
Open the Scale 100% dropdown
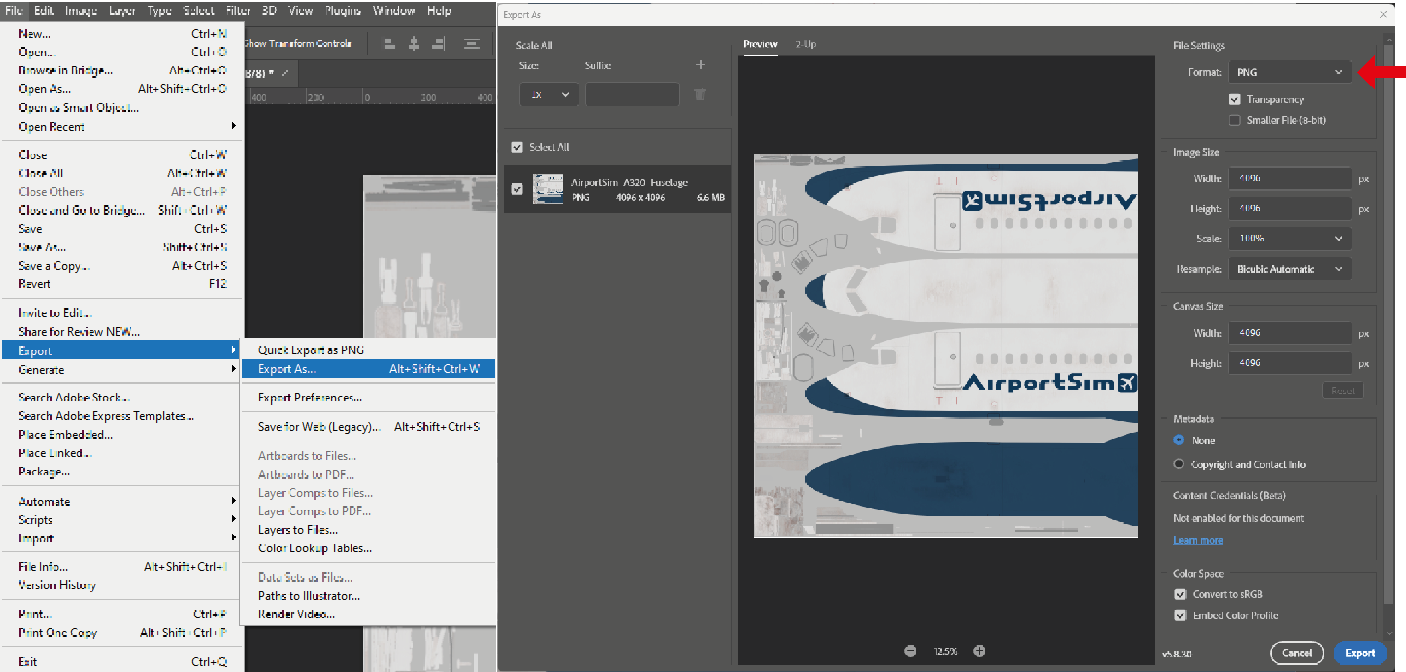(1290, 238)
